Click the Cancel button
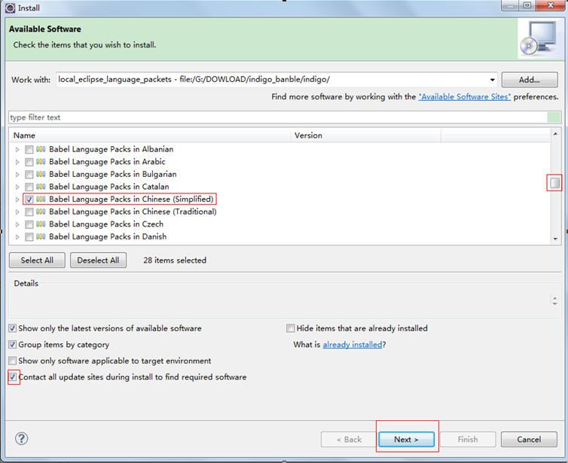568x463 pixels. (529, 439)
